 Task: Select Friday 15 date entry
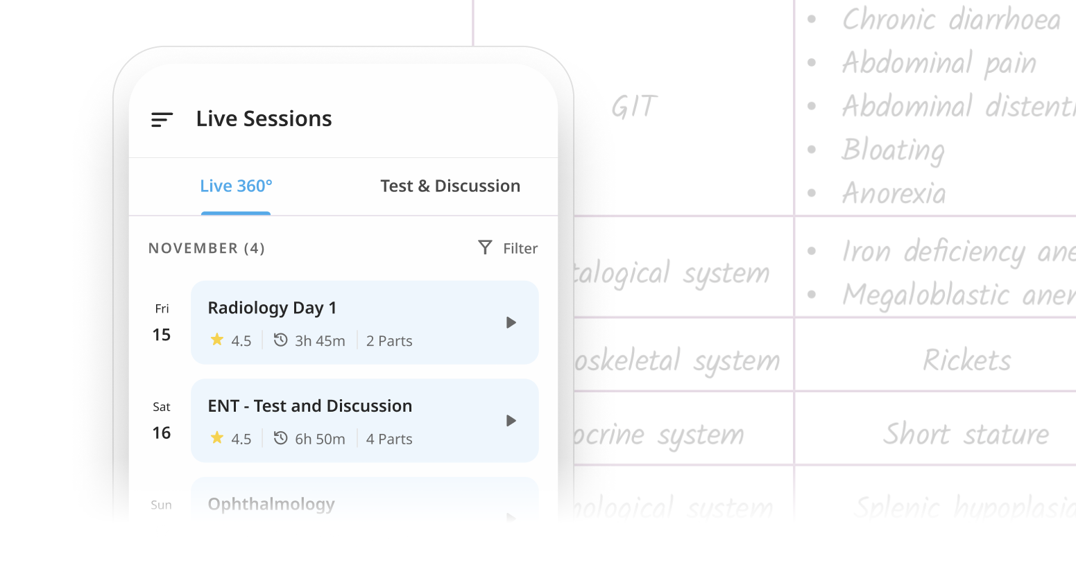tap(162, 324)
